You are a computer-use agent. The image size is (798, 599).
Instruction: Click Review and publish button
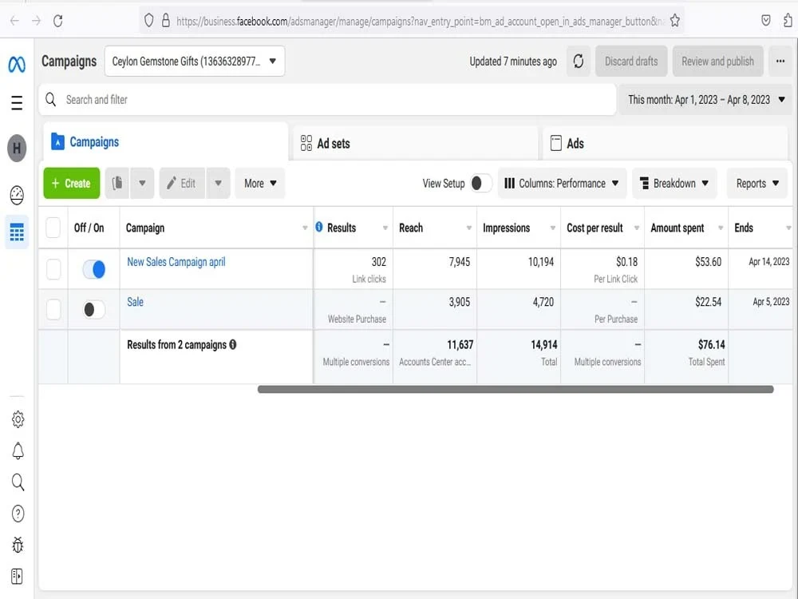click(x=717, y=61)
